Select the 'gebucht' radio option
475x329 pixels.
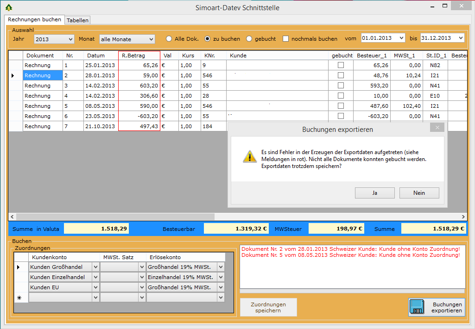[x=249, y=39]
